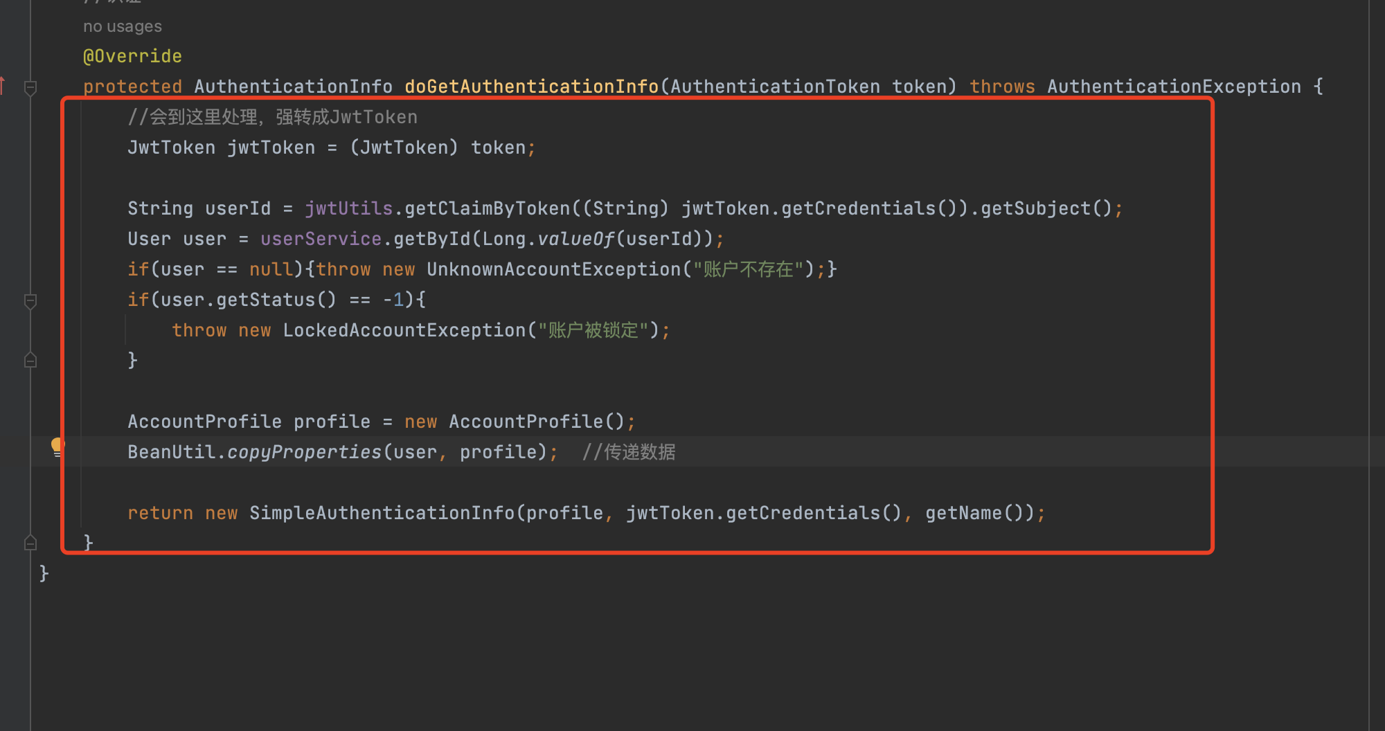The width and height of the screenshot is (1385, 731).
Task: Click the jwtUtils field reference
Action: click(x=348, y=208)
